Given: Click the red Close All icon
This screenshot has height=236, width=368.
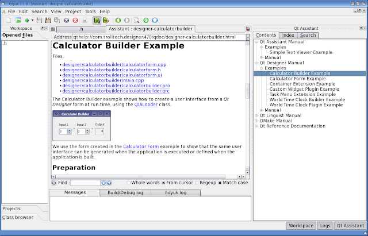Looking at the screenshot, I should [x=75, y=21].
